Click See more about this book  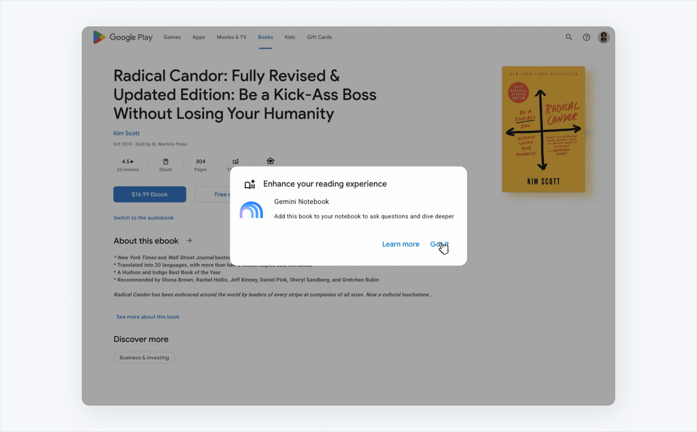coord(148,317)
